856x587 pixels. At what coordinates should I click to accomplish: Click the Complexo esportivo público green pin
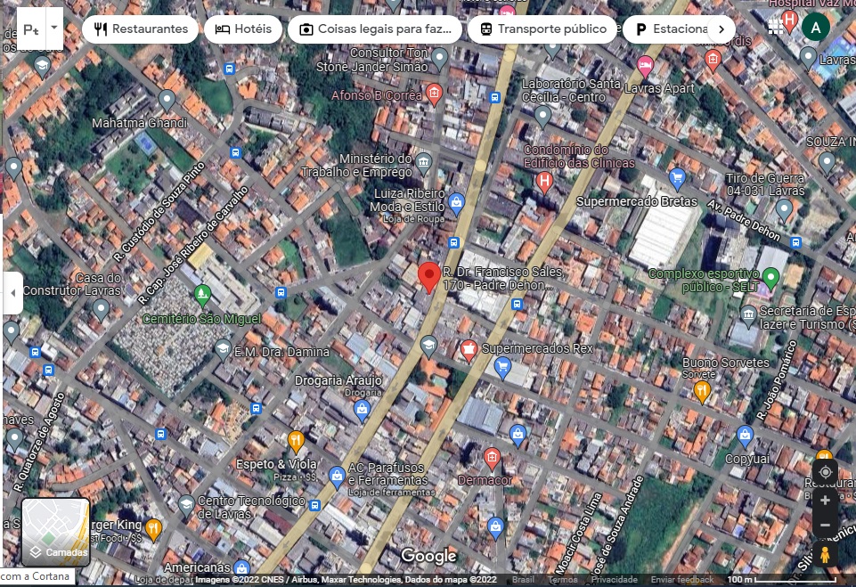click(770, 278)
